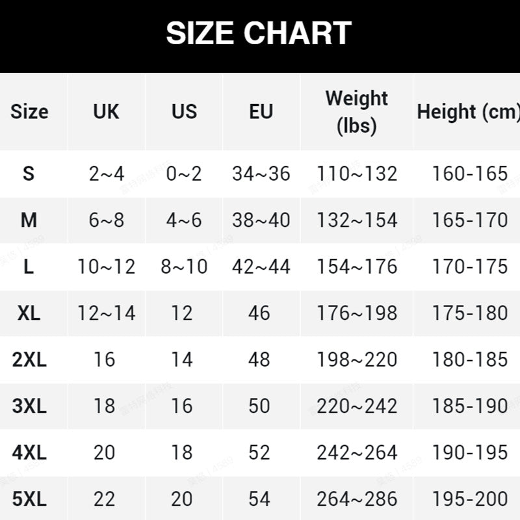Click the SIZE CHART title banner
520x520 pixels.
coord(259,34)
